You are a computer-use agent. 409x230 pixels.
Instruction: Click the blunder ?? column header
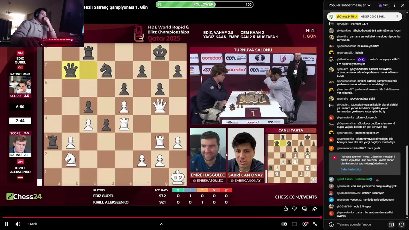226,190
